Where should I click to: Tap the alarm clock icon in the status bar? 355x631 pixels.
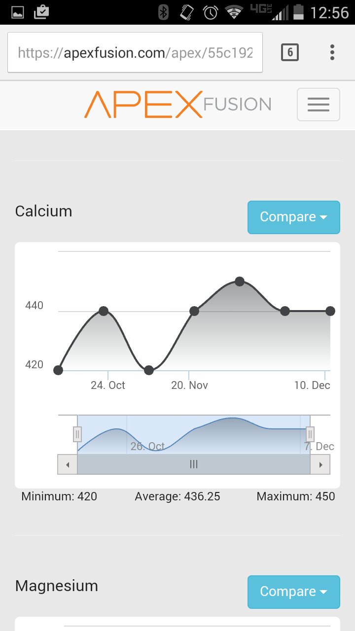[211, 12]
